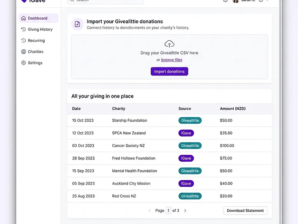Click the import file icon beside heading

(77, 24)
